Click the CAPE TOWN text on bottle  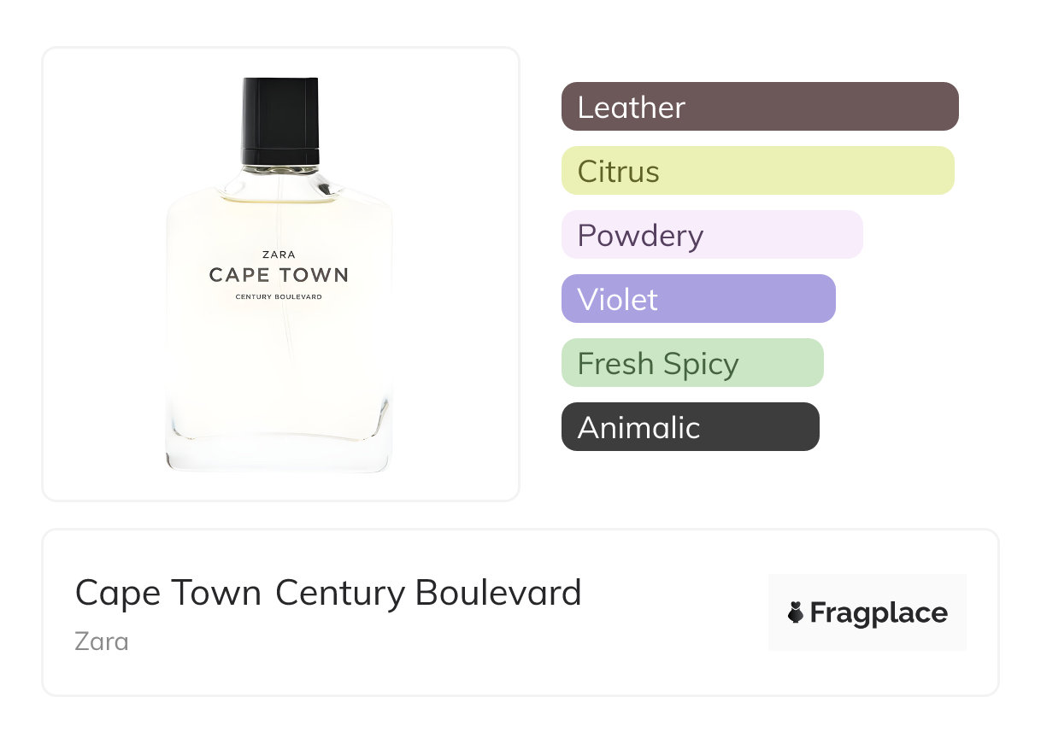pyautogui.click(x=279, y=275)
